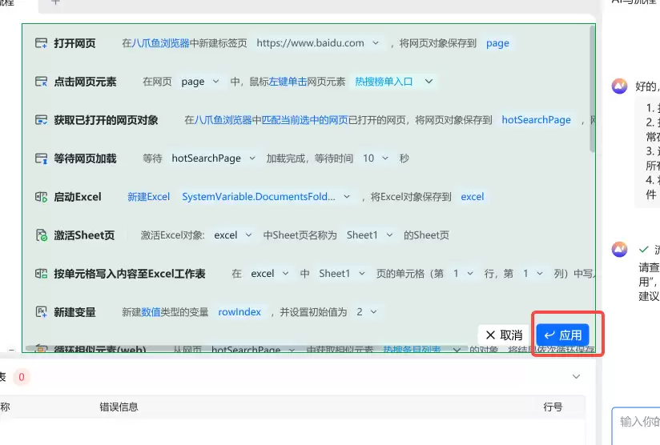This screenshot has height=445, width=660.
Task: Click the 获取已打开的网页对象 step icon
Action: point(41,120)
